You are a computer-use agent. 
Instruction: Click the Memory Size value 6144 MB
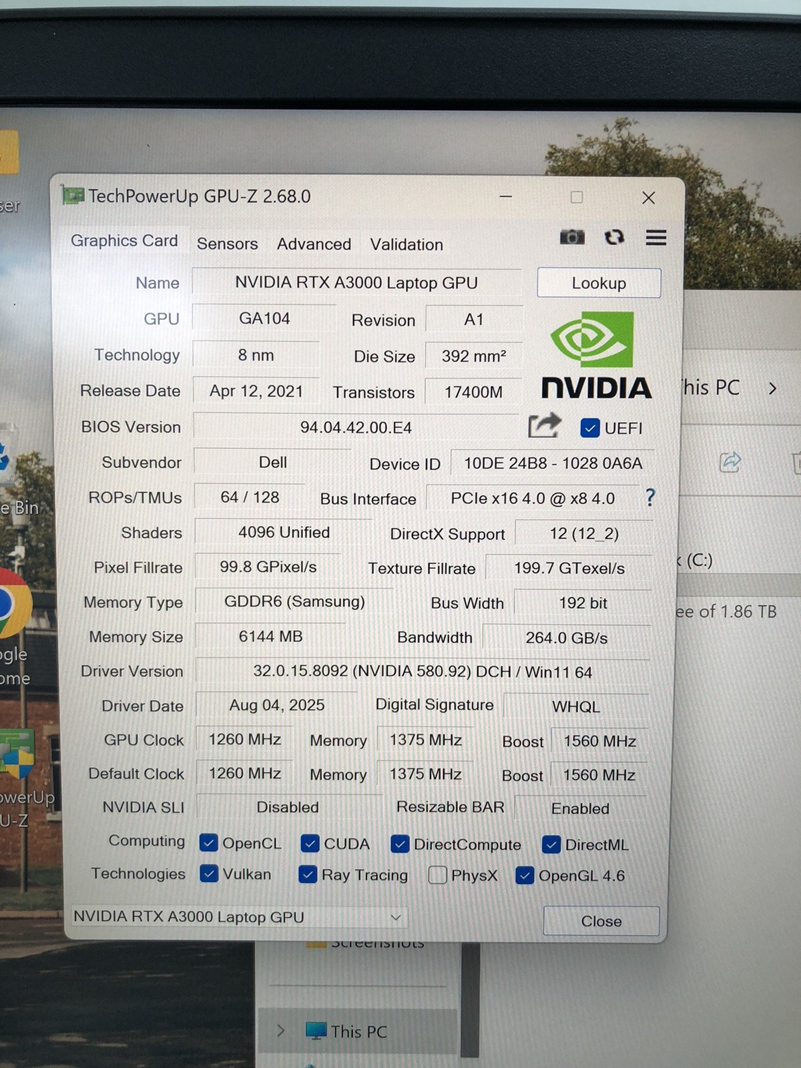[270, 636]
